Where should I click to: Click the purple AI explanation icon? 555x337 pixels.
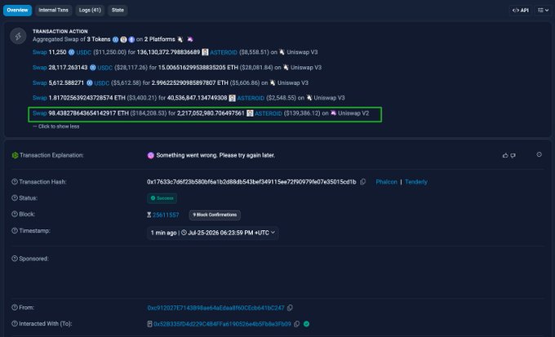(151, 155)
